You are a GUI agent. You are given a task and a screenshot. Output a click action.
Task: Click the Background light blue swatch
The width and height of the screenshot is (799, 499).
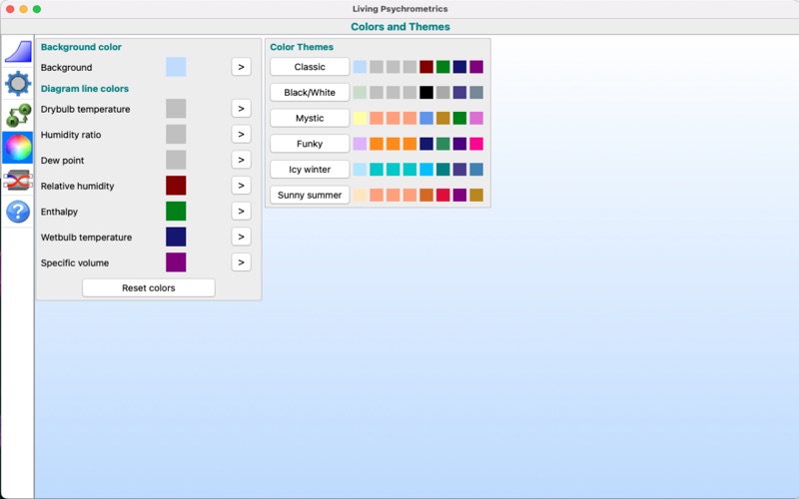coord(176,67)
